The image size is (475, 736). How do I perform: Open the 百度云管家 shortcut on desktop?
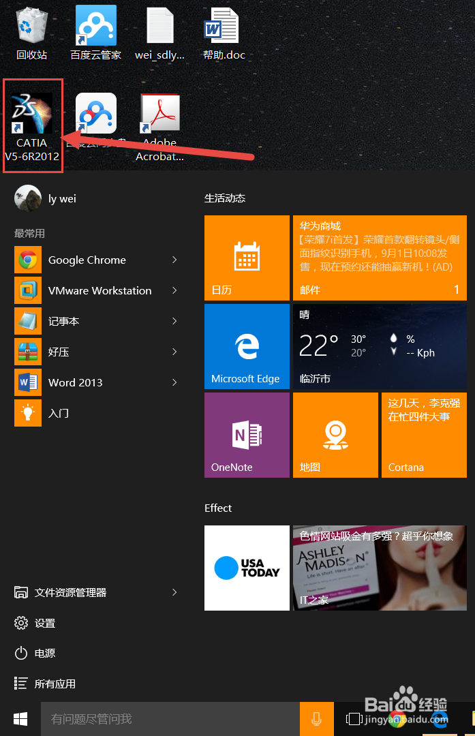tap(96, 34)
